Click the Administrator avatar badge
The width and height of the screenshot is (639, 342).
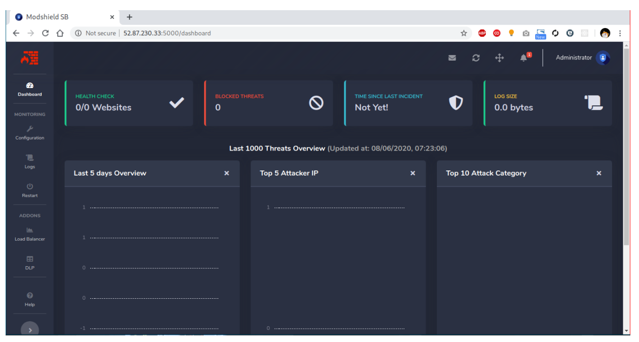(x=603, y=58)
